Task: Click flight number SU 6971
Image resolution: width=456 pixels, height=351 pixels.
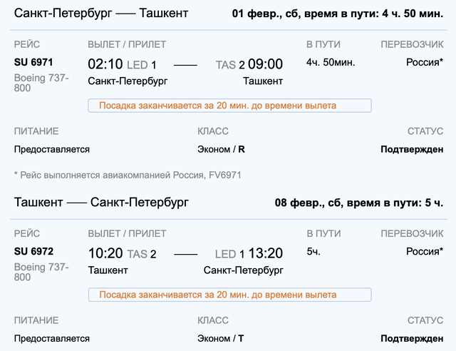Action: click(x=33, y=62)
